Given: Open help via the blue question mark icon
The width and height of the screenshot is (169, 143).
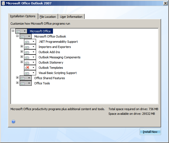Looking at the screenshot, I should click(x=13, y=122).
